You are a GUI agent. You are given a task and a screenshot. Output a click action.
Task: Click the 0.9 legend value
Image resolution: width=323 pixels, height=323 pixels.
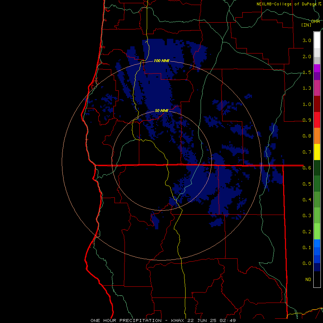(307, 120)
